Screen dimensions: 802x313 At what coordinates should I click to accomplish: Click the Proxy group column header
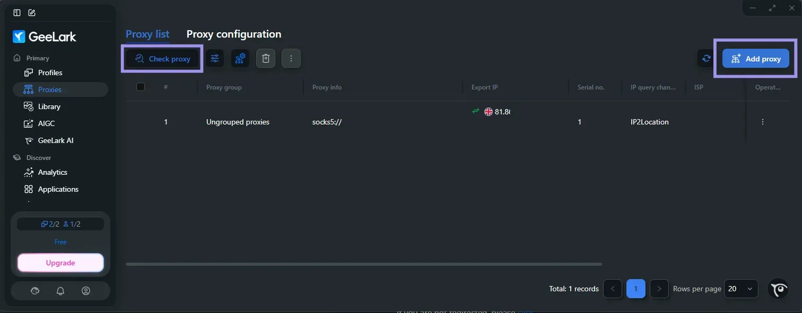click(x=224, y=87)
